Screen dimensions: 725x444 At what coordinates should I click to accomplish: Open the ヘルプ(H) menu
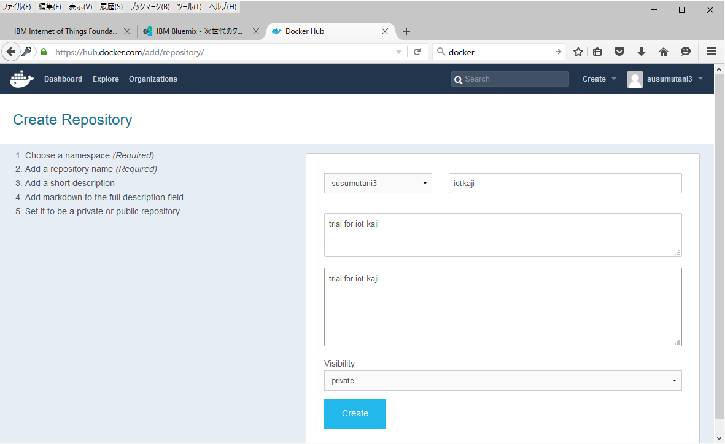[x=222, y=7]
